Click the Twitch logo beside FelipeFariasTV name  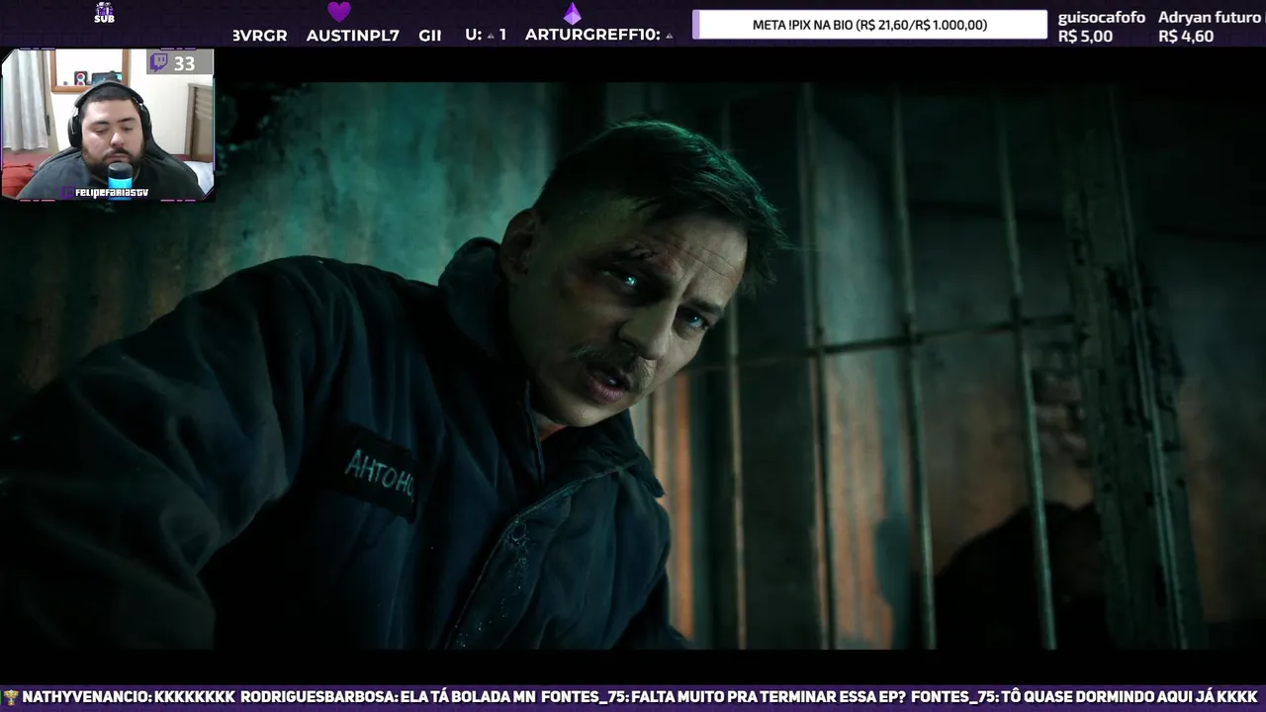(67, 192)
